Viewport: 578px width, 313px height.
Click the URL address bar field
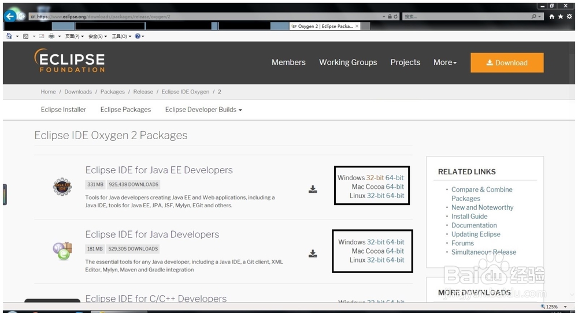point(205,17)
